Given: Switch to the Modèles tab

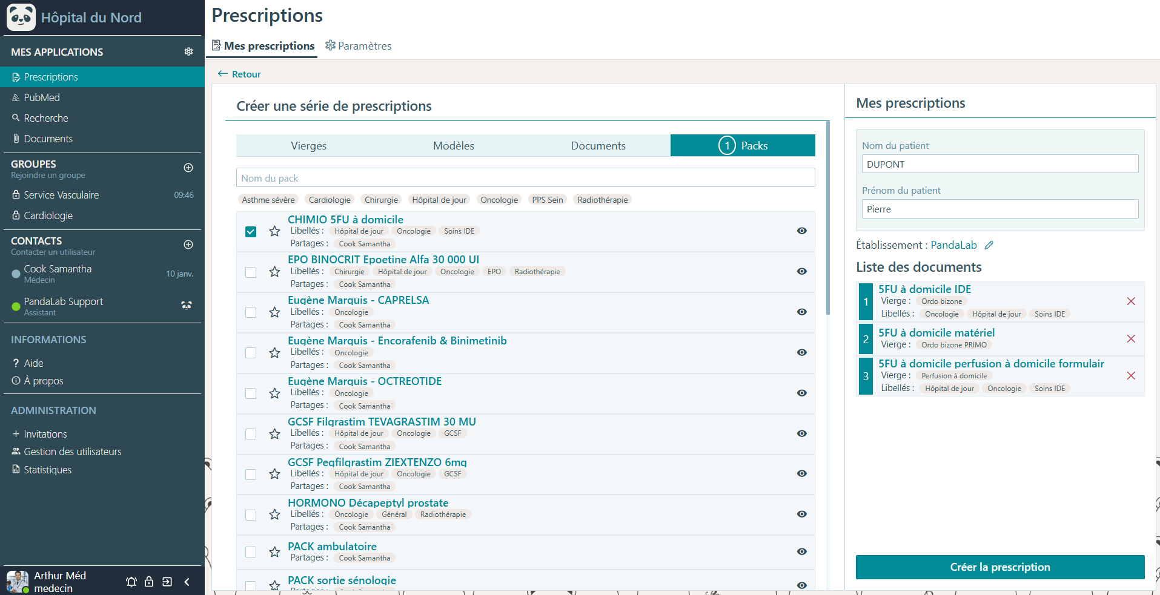Looking at the screenshot, I should point(453,146).
